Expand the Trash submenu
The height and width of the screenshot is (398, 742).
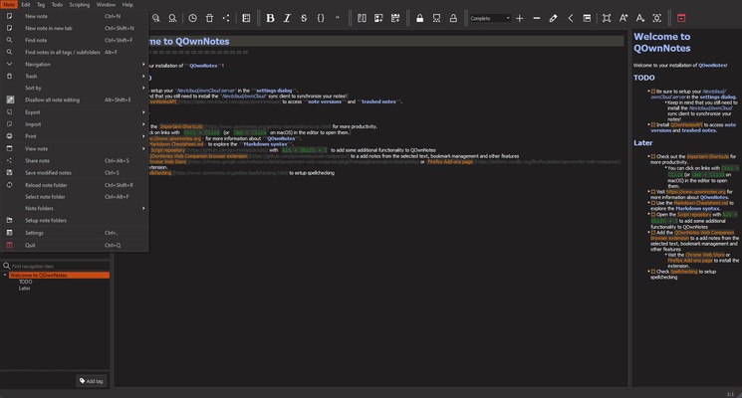pos(75,76)
